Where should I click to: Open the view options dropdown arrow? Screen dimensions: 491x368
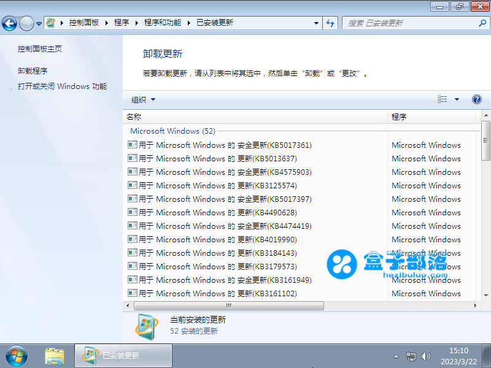(457, 99)
